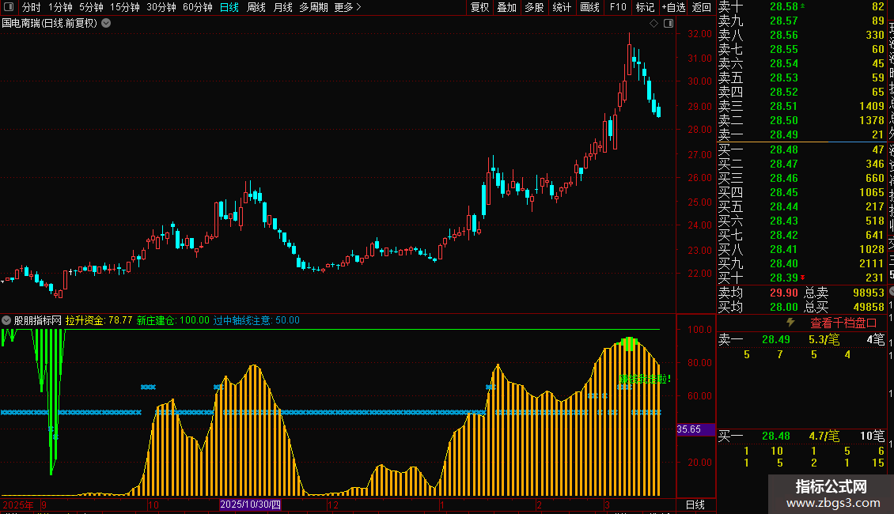Select the 1分钟 period
894x514 pixels.
click(x=60, y=7)
